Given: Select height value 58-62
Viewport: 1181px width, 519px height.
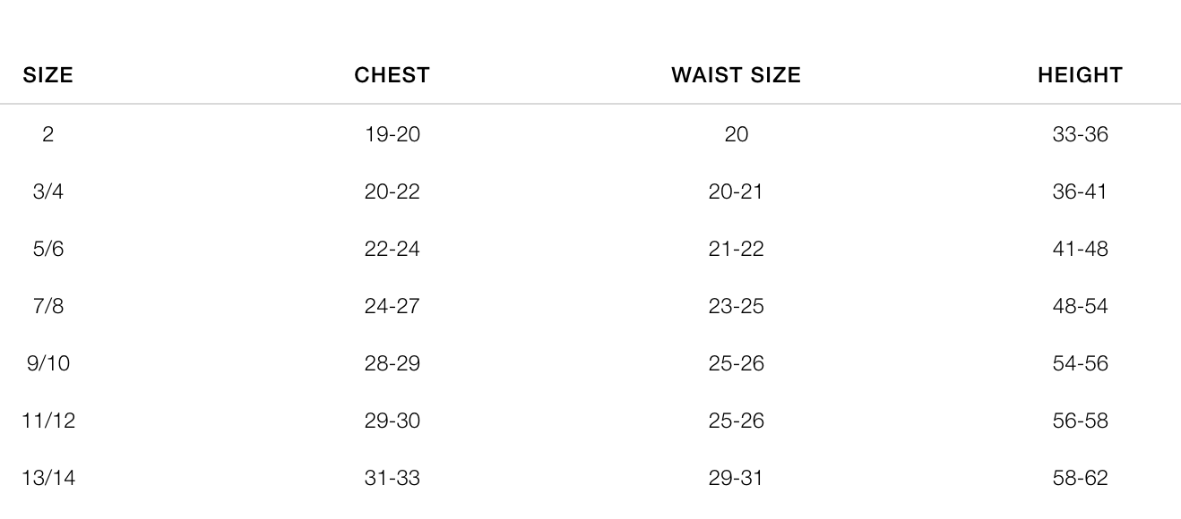Looking at the screenshot, I should tap(1080, 478).
